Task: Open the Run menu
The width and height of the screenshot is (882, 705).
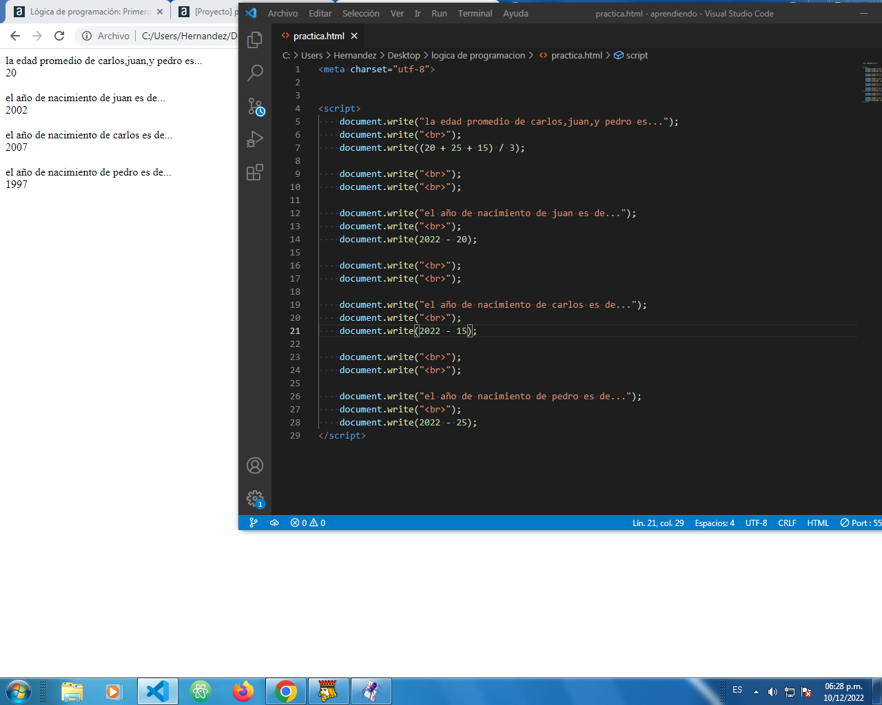Action: pos(439,13)
